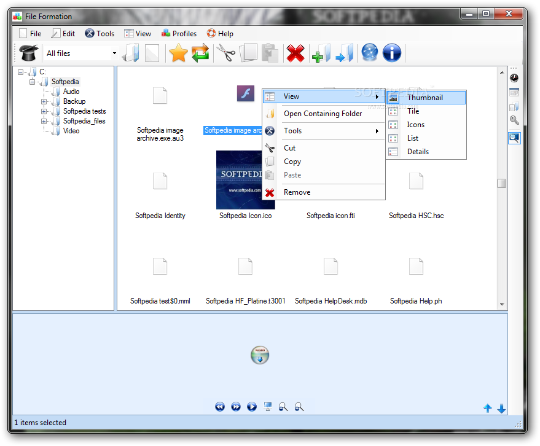This screenshot has height=446, width=540.
Task: Open the Tools menu in menu bar
Action: pyautogui.click(x=100, y=33)
